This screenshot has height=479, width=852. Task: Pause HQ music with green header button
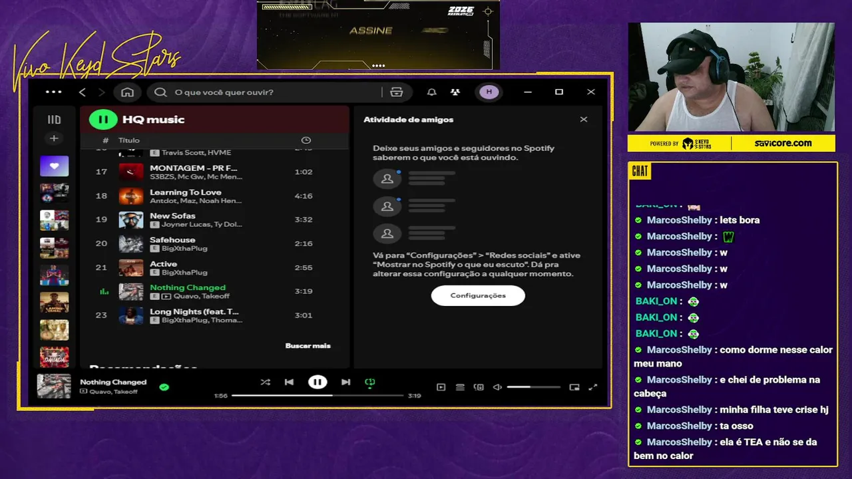pyautogui.click(x=103, y=120)
